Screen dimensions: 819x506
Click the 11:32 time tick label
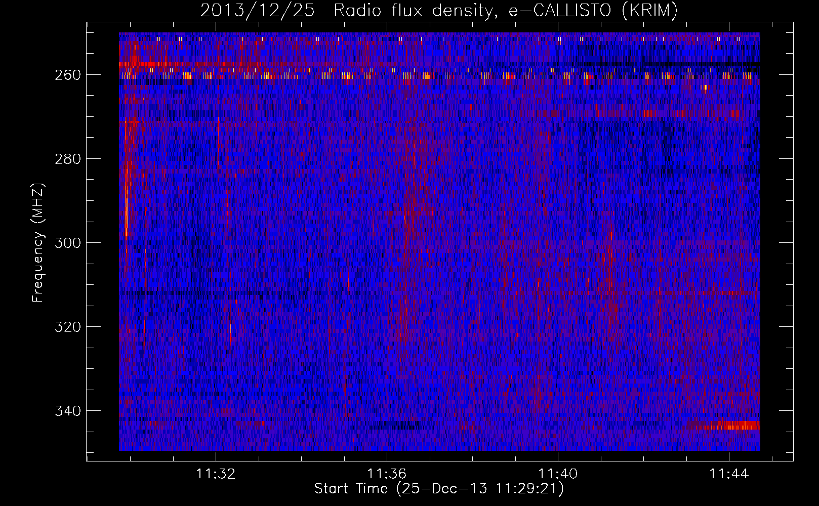[216, 474]
